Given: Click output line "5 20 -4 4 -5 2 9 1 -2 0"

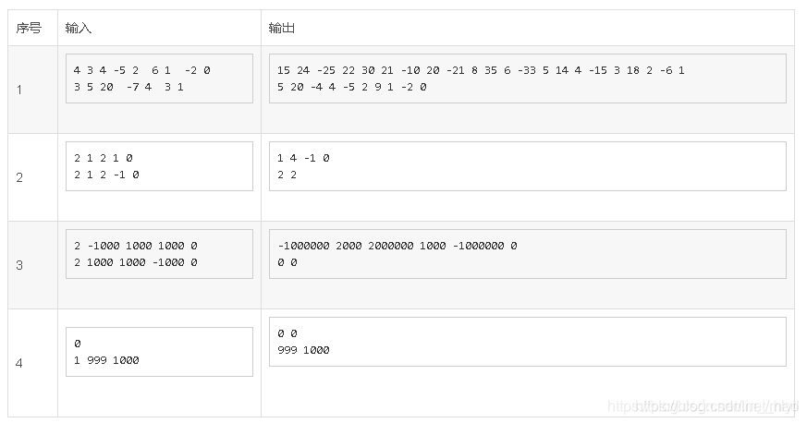Looking at the screenshot, I should click(x=351, y=87).
